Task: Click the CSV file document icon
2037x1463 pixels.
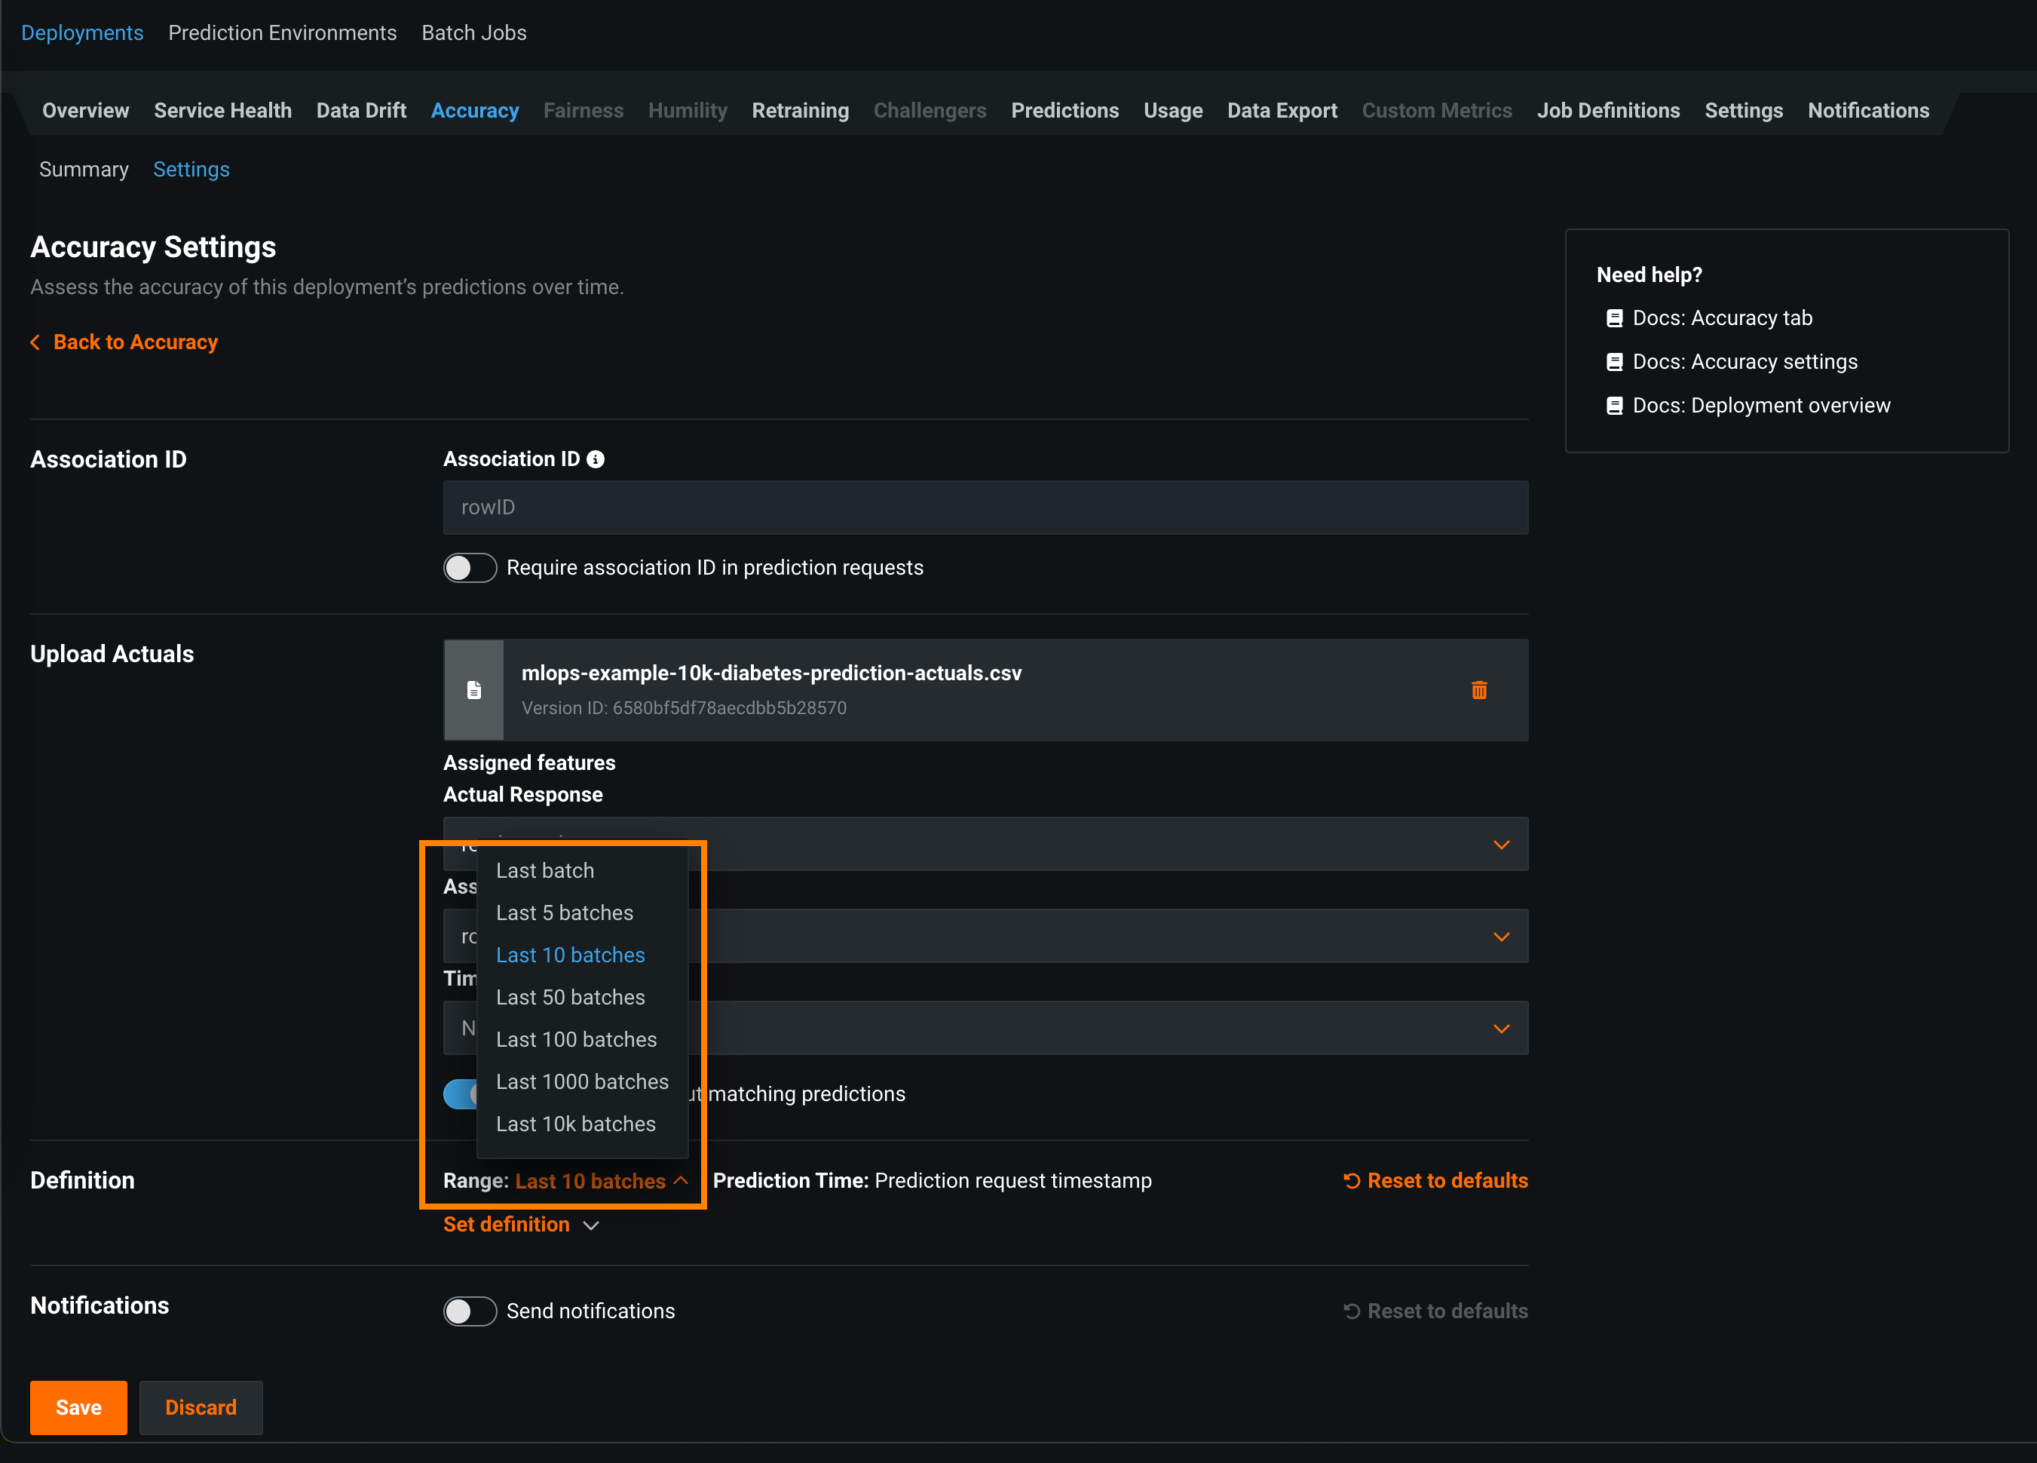Action: (474, 690)
